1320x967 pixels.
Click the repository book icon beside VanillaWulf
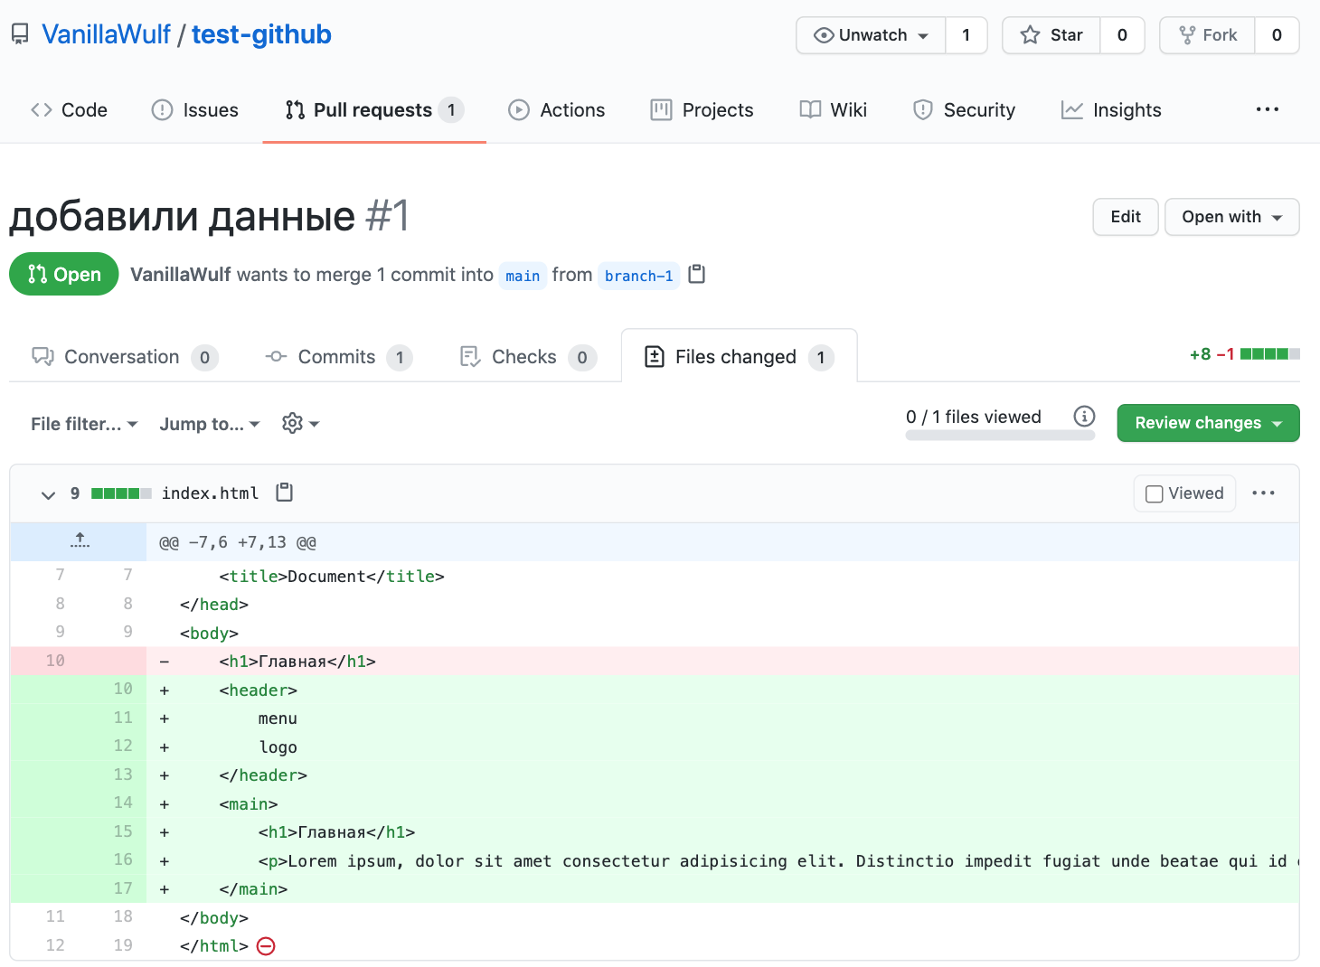(x=20, y=34)
